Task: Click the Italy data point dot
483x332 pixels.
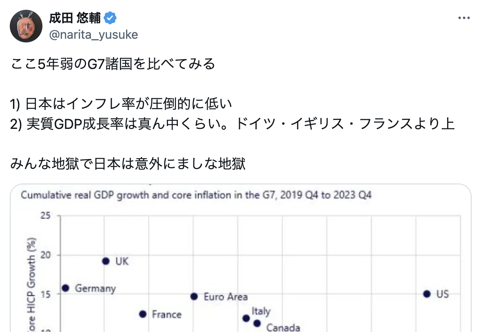Action: (x=246, y=318)
